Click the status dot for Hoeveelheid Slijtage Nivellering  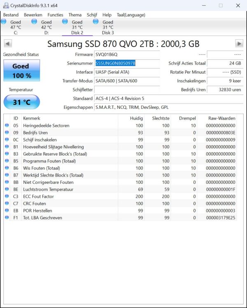7,146
